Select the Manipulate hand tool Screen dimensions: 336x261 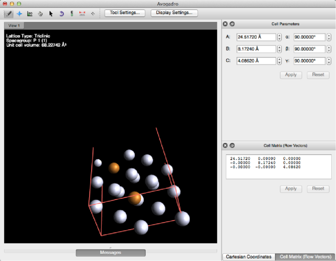(40, 13)
